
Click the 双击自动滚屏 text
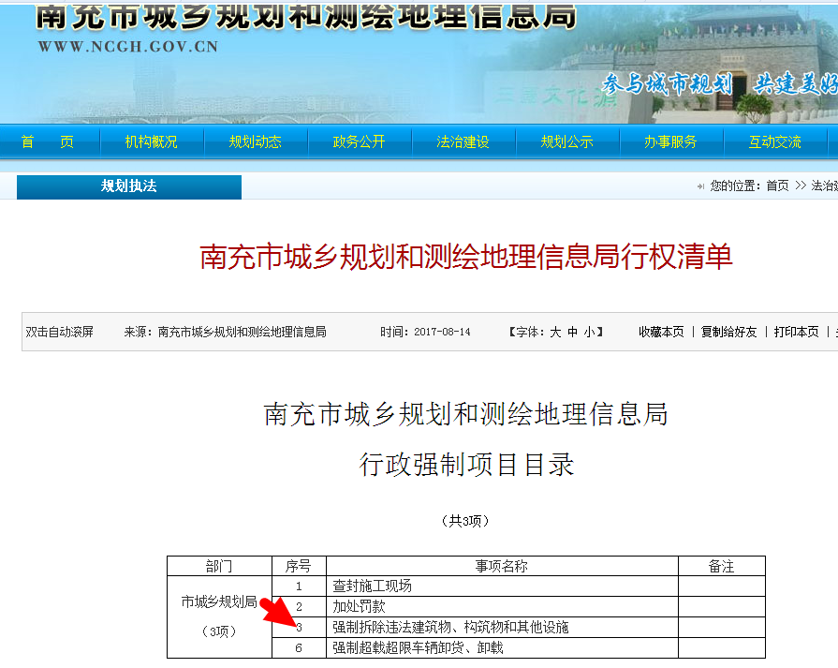coord(60,333)
